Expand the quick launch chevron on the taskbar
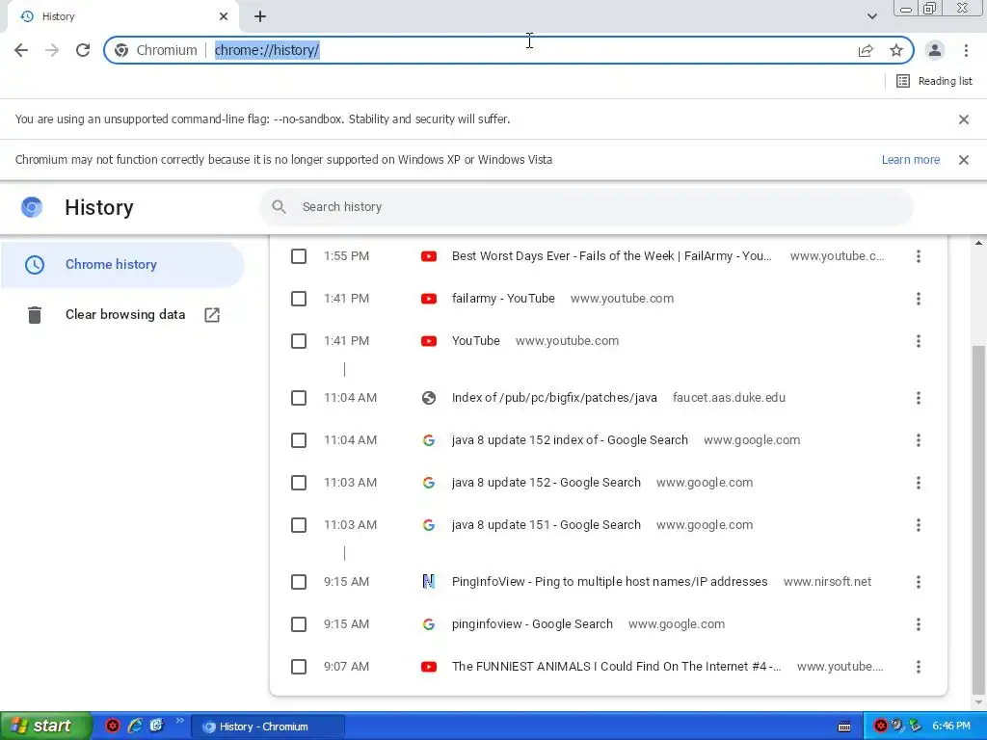Image resolution: width=987 pixels, height=740 pixels. (180, 721)
